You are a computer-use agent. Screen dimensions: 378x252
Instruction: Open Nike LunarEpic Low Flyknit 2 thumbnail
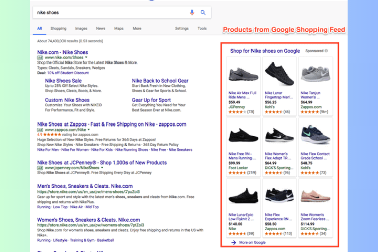coord(243,196)
